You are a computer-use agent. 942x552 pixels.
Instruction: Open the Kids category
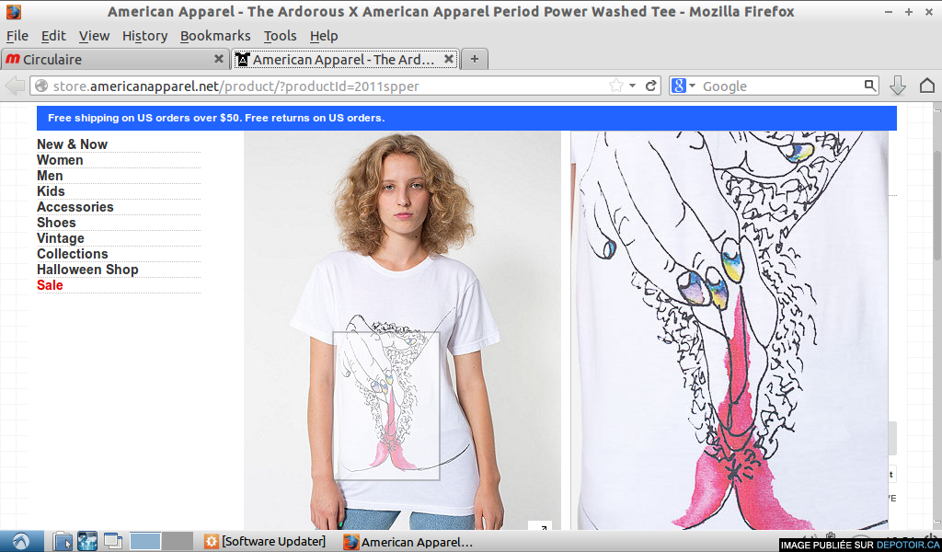(52, 191)
